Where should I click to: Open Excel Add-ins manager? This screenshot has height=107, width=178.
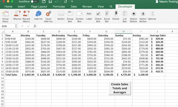(x=48, y=17)
